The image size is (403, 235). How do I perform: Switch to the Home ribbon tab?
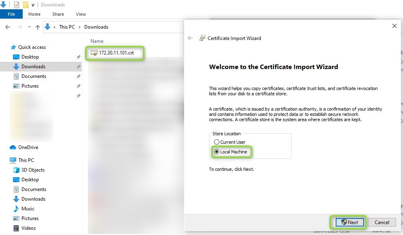point(34,14)
